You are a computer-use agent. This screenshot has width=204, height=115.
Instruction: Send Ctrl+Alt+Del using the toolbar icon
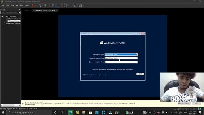pos(40,5)
